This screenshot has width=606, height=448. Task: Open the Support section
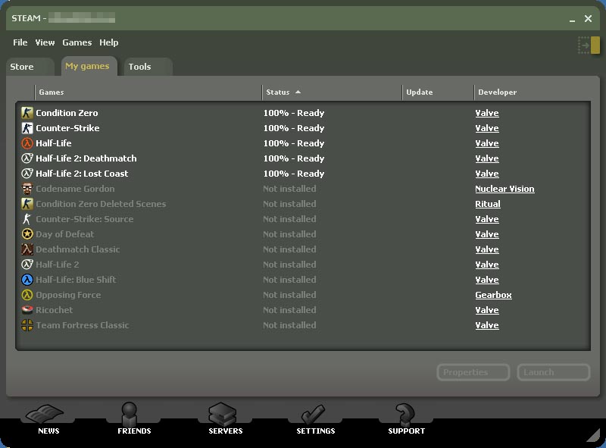[x=406, y=420]
